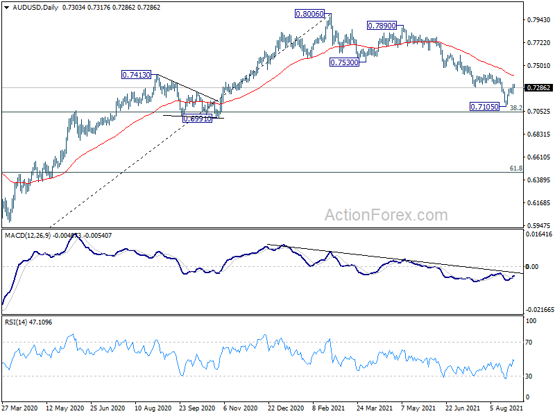Click the RSI(14) 47.1096 indicator label

[28, 322]
